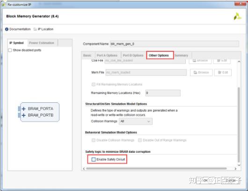Click the vertical scrollbar thumb

coord(239,125)
